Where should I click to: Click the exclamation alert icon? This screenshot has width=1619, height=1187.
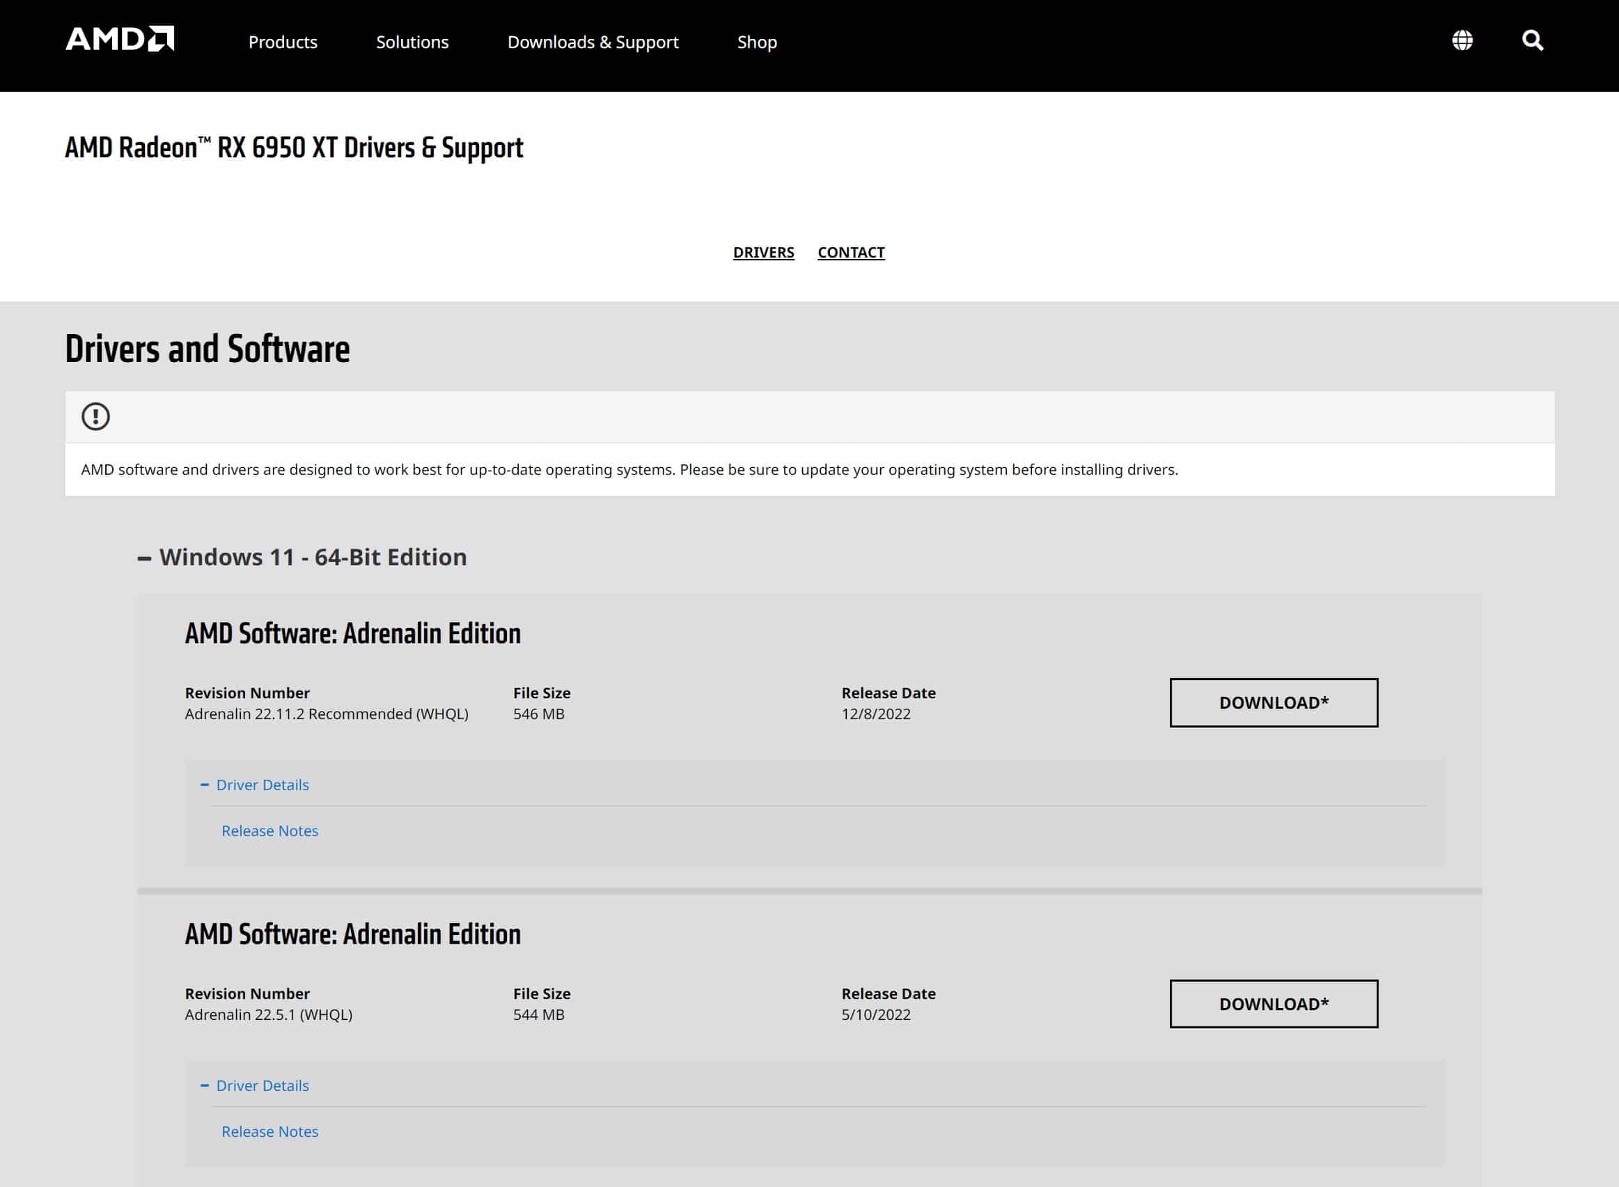coord(95,417)
